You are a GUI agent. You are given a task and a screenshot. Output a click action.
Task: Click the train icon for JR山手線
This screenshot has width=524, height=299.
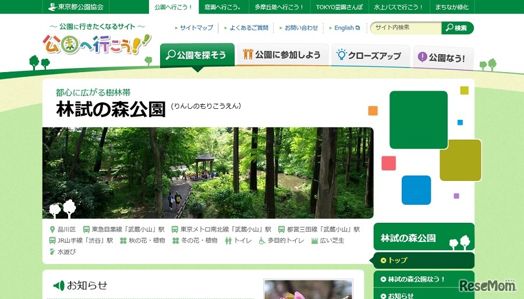pyautogui.click(x=52, y=241)
